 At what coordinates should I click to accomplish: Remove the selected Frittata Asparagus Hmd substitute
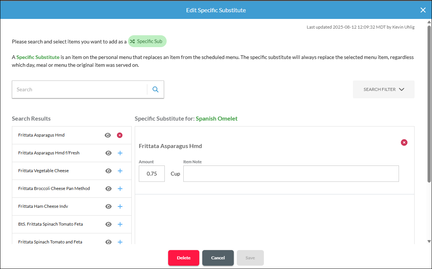404,142
